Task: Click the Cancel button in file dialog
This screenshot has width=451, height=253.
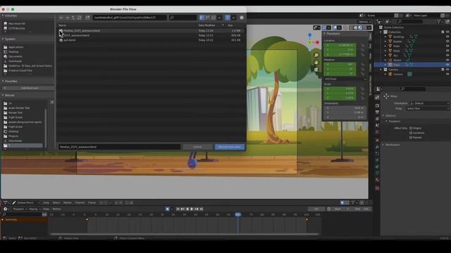Action: point(197,147)
